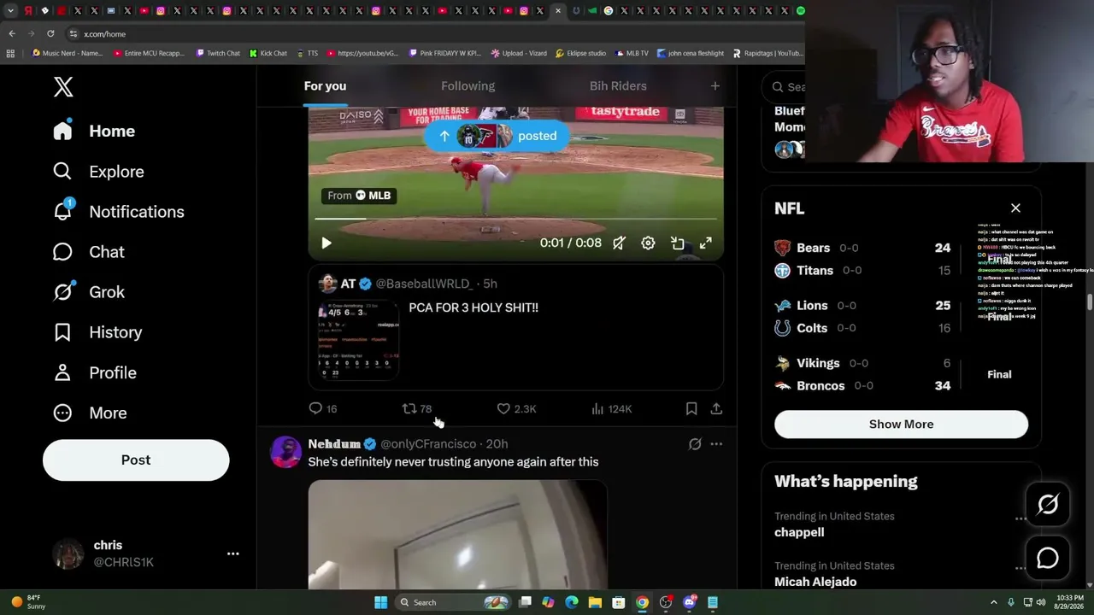
Task: Open the floating chat messages button
Action: [x=1048, y=559]
